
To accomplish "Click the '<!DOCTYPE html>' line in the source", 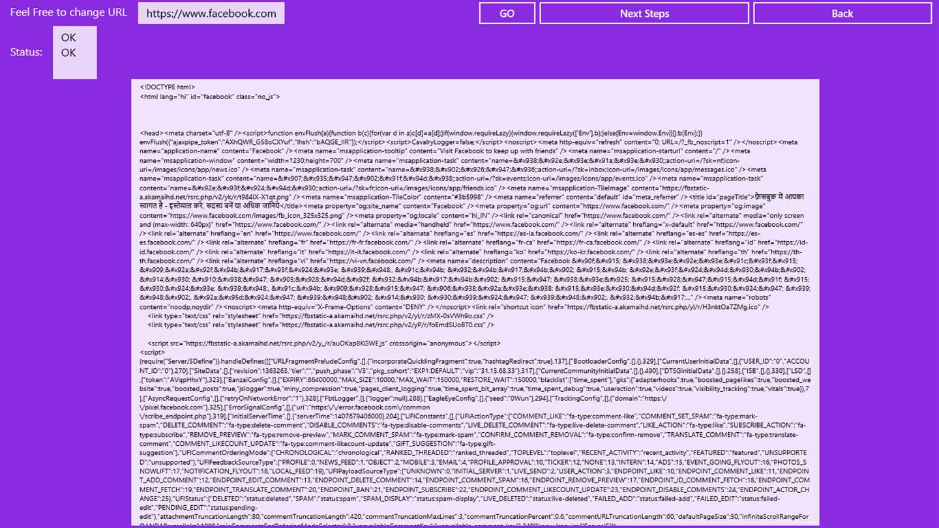I will (168, 87).
